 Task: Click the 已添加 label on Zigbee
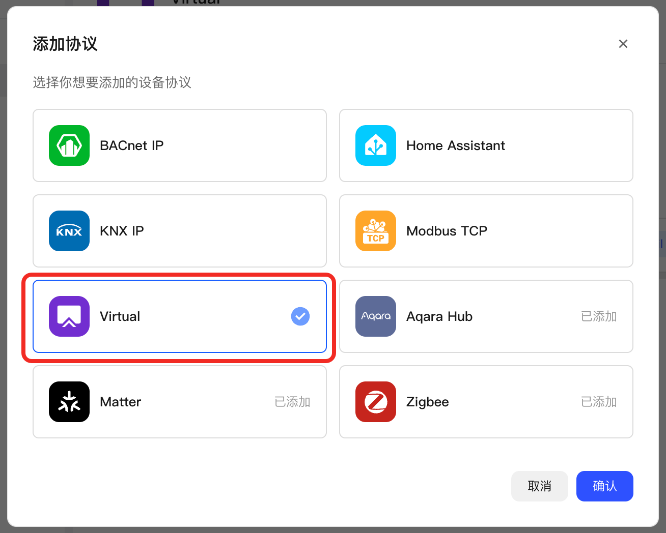599,402
